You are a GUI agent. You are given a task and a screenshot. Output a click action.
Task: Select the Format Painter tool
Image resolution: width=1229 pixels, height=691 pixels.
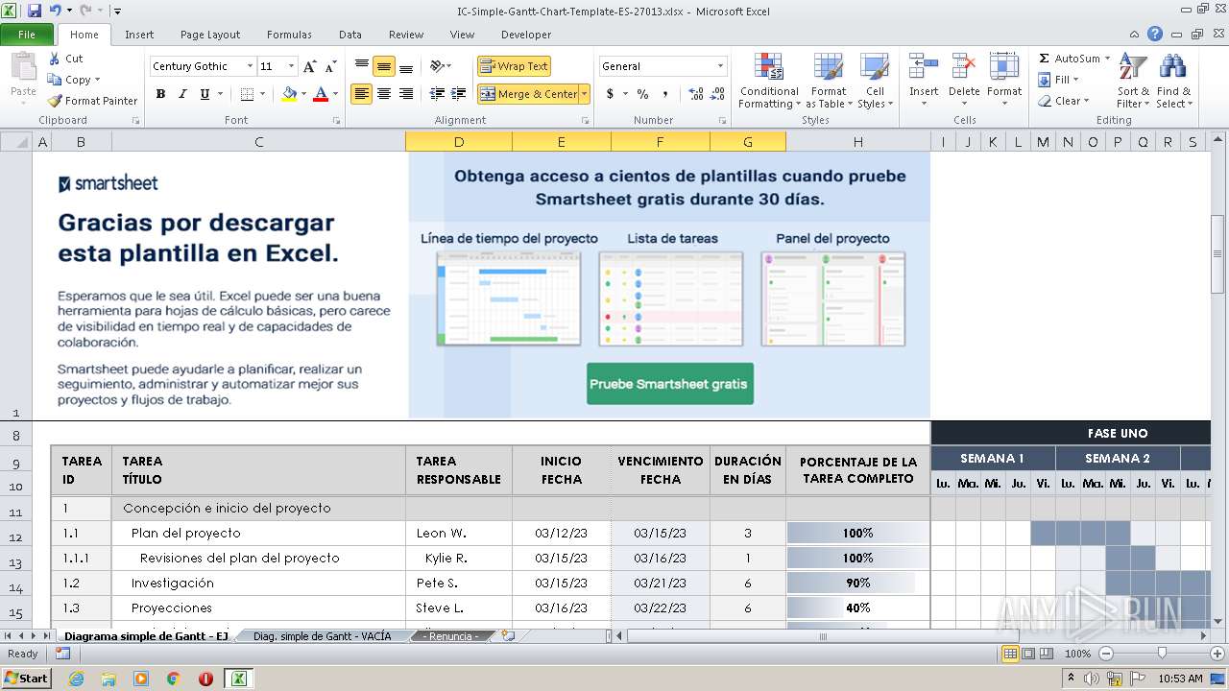click(92, 101)
